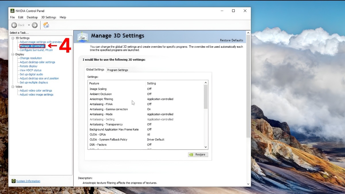This screenshot has width=345, height=194.
Task: Select the Ambient Occlusion setting row
Action: coord(146,94)
